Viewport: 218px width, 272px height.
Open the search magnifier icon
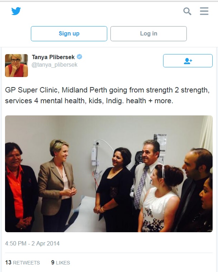click(187, 11)
